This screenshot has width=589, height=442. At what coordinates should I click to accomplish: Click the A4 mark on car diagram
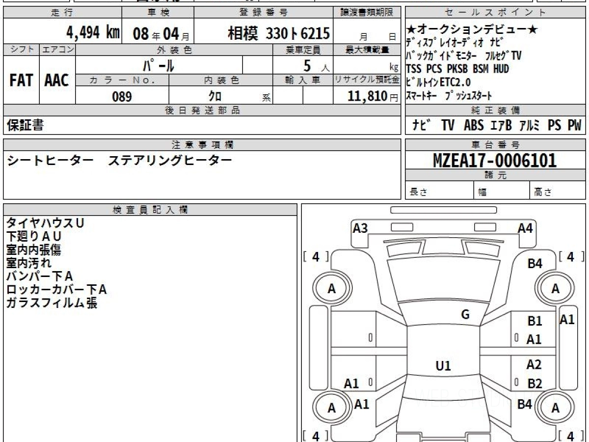point(525,228)
